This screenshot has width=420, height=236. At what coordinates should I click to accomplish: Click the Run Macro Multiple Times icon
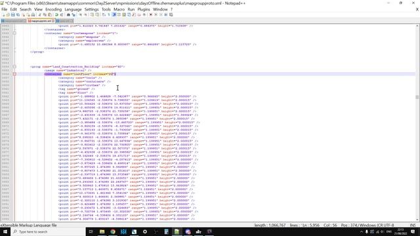tap(166, 14)
